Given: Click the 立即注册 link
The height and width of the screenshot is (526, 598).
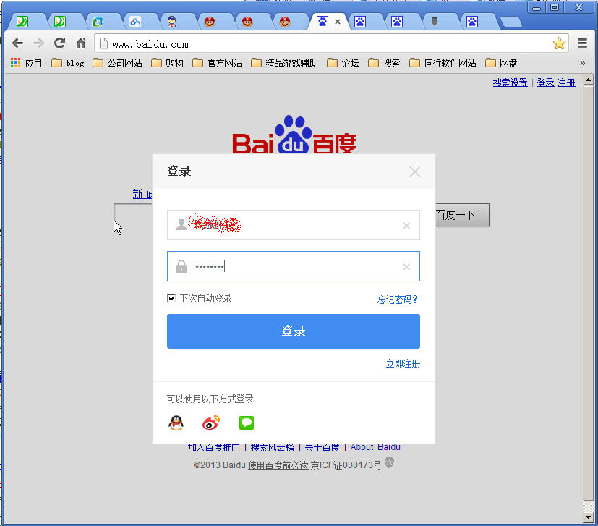Looking at the screenshot, I should (403, 363).
